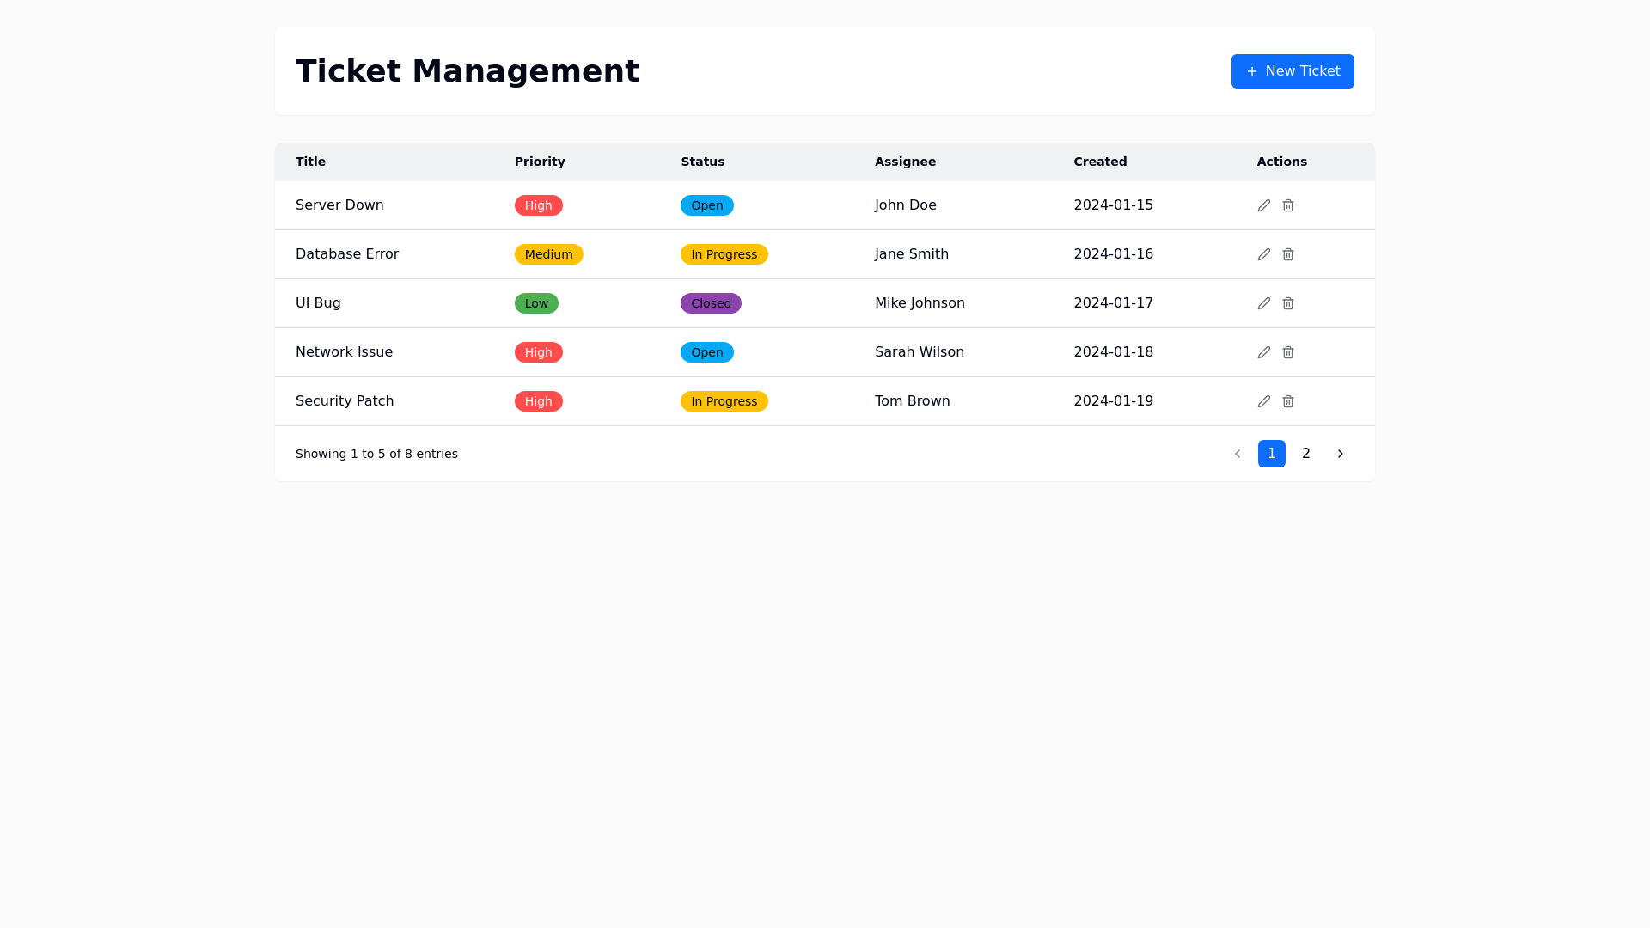Switch to page 2 of entries
1650x928 pixels.
[1306, 454]
